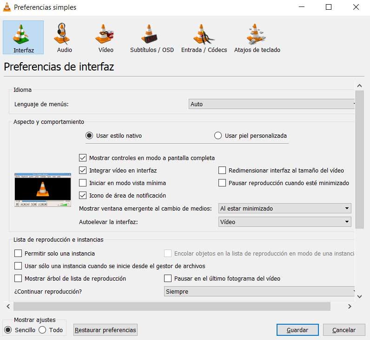
Task: Select the Subtítulos / OSD category icon
Action: click(149, 34)
